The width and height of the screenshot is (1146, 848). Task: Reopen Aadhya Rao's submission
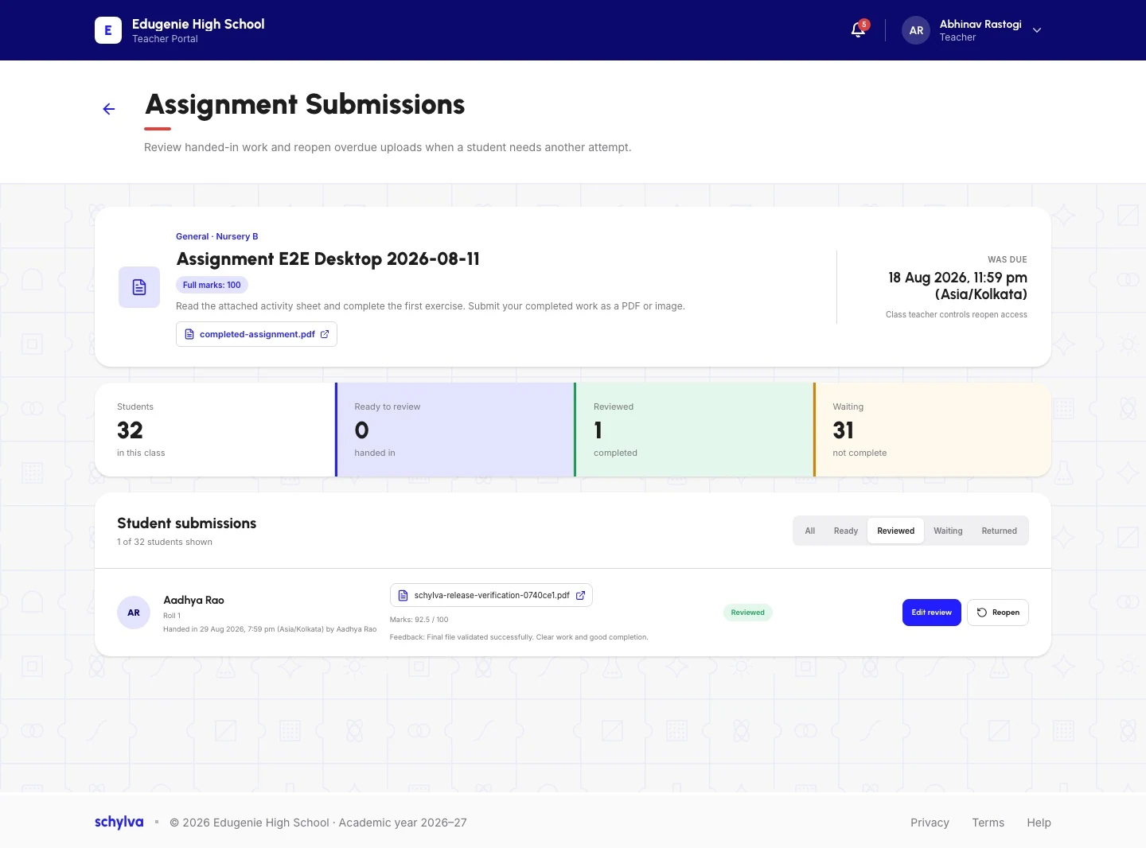(x=998, y=613)
